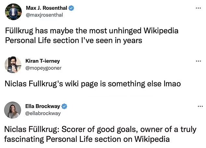Open Max J. Rosenthal's profile picture
The height and width of the screenshot is (148, 206).
click(13, 11)
